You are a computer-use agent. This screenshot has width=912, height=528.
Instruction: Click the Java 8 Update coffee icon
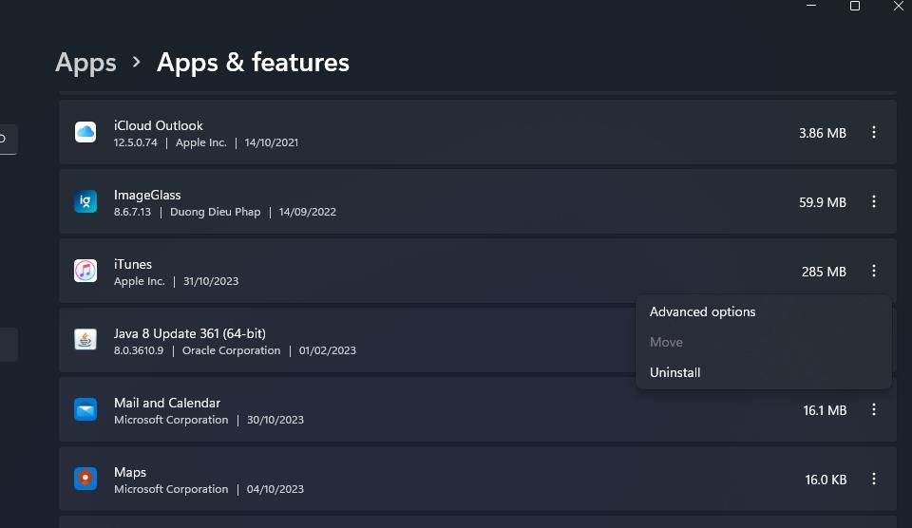(85, 340)
